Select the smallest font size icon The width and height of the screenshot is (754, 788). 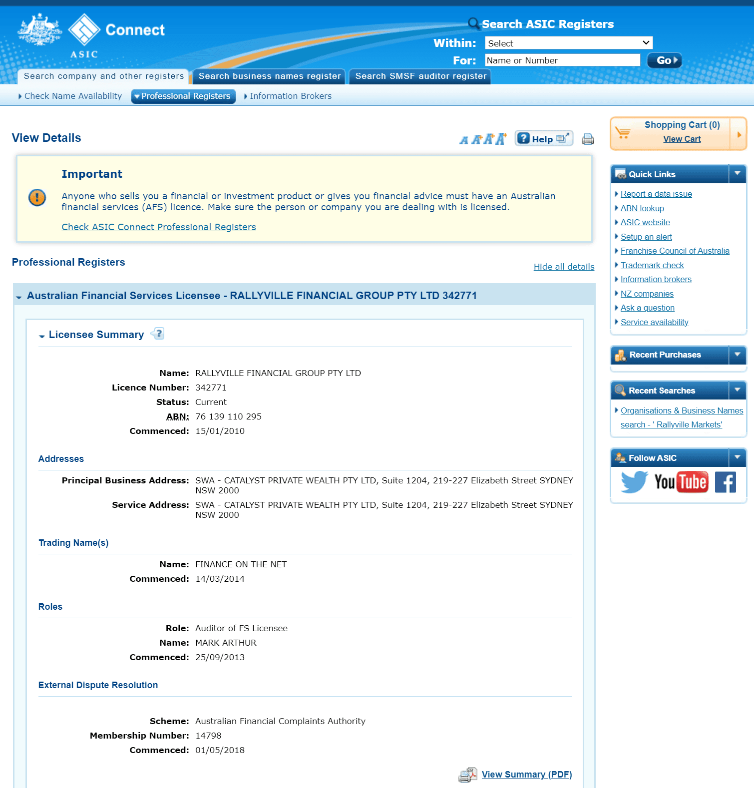click(x=464, y=140)
